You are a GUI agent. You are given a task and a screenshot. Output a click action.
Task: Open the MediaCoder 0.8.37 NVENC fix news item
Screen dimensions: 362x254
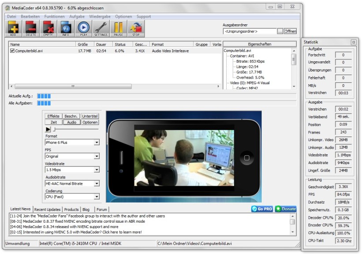click(x=78, y=221)
